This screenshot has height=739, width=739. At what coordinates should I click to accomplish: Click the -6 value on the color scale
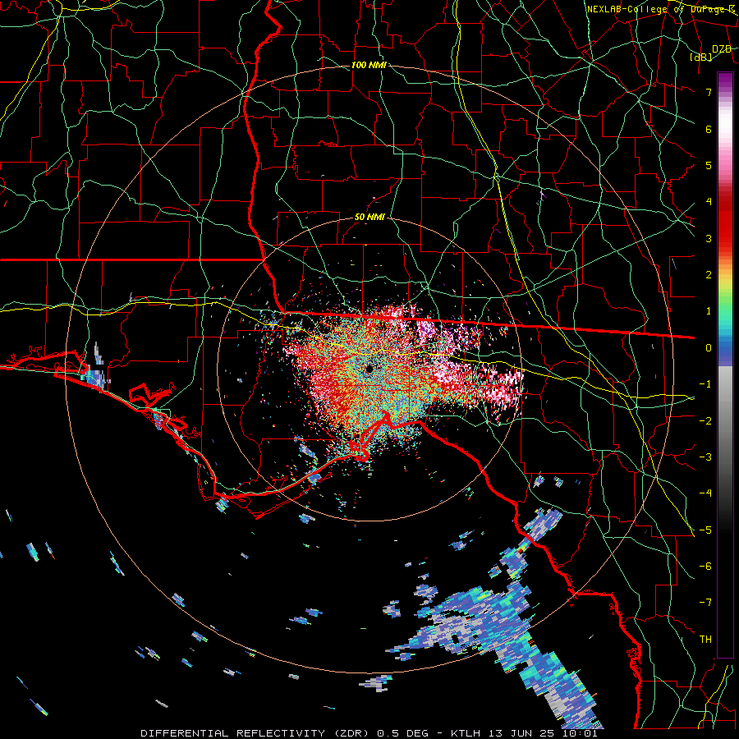tap(705, 566)
